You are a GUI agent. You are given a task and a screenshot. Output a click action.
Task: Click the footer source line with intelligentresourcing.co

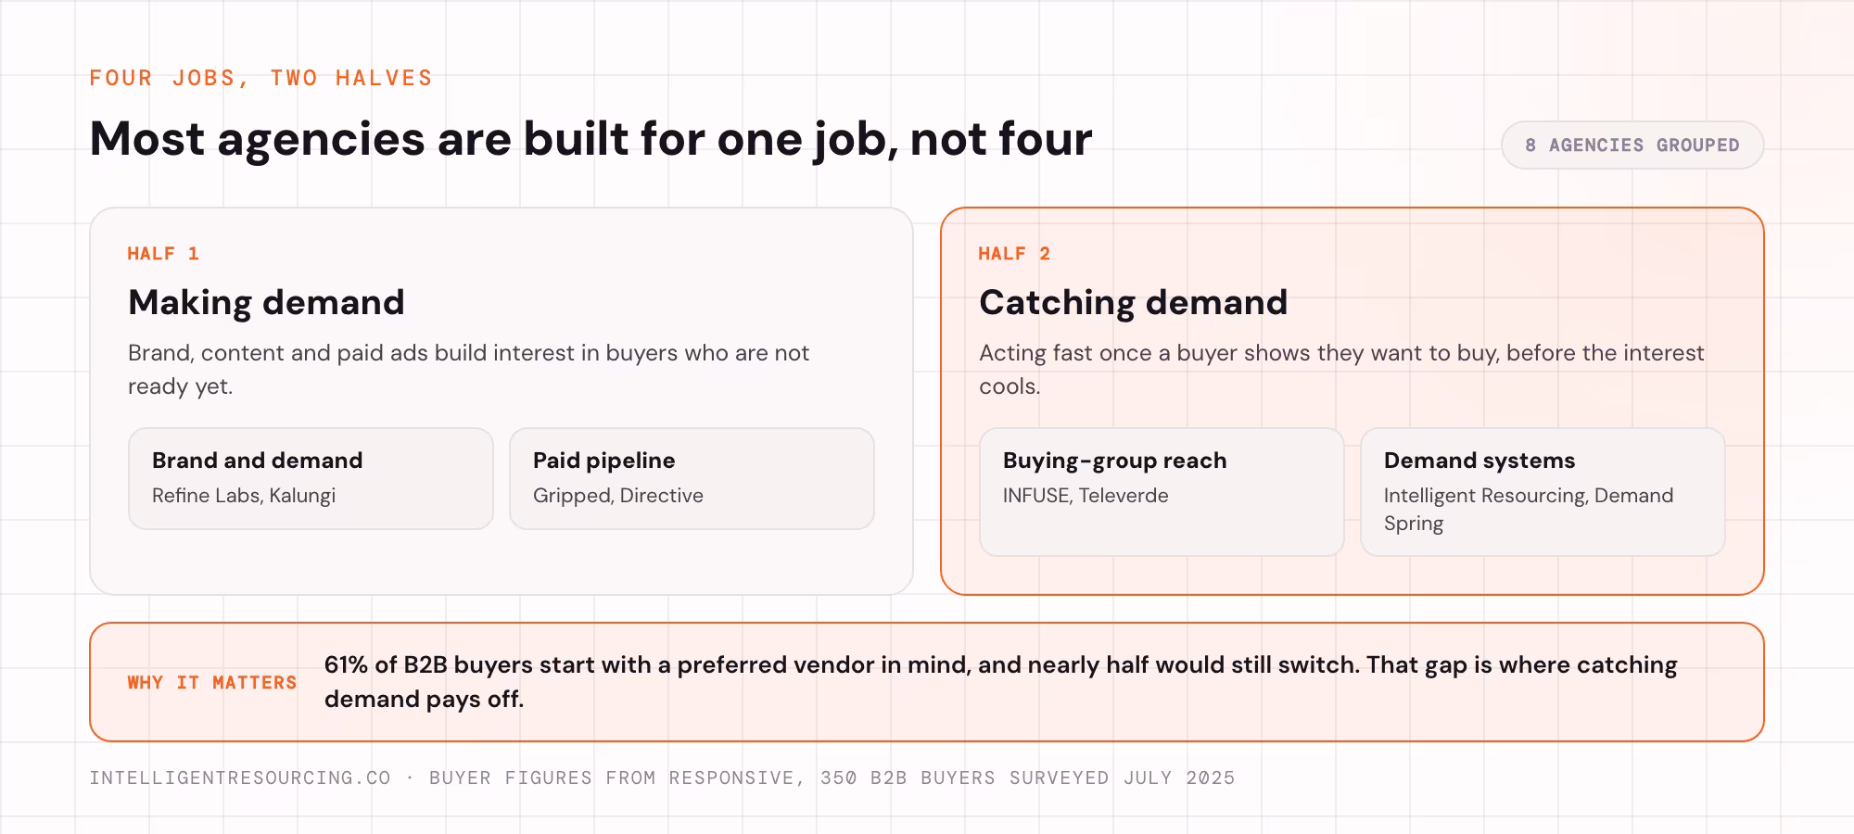click(662, 778)
